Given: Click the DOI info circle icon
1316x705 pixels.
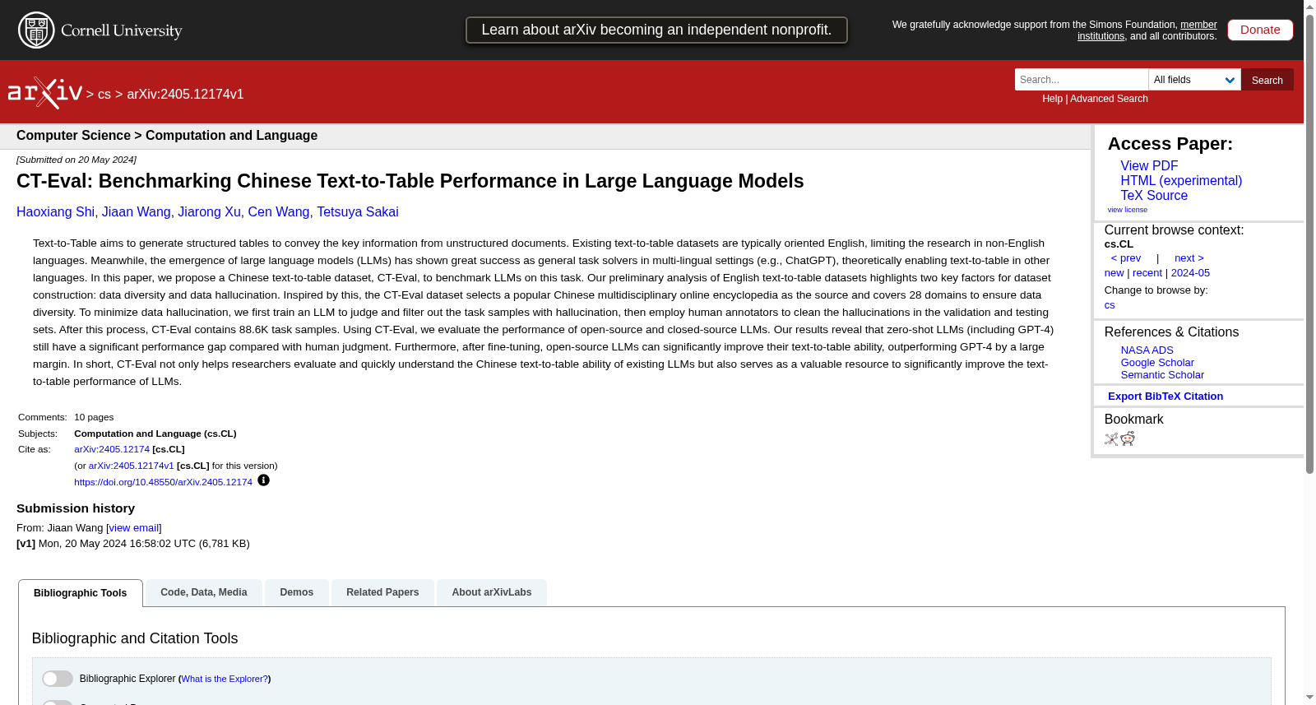Looking at the screenshot, I should point(263,480).
